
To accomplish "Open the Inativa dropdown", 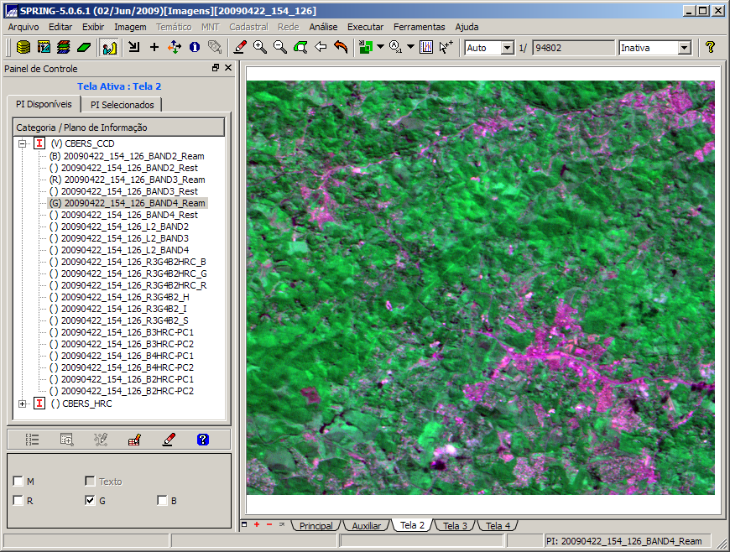I will pyautogui.click(x=684, y=48).
